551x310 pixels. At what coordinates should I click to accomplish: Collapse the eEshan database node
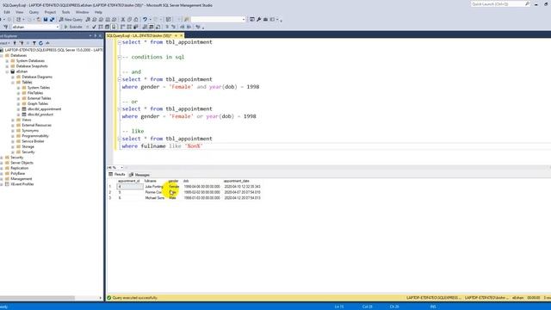point(7,71)
